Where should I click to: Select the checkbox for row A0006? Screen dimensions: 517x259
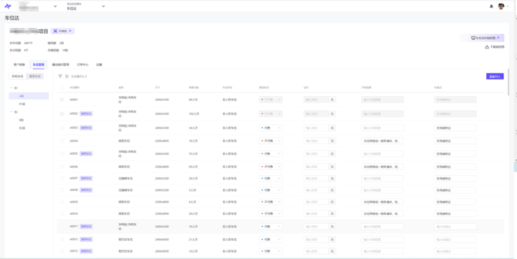[62, 166]
